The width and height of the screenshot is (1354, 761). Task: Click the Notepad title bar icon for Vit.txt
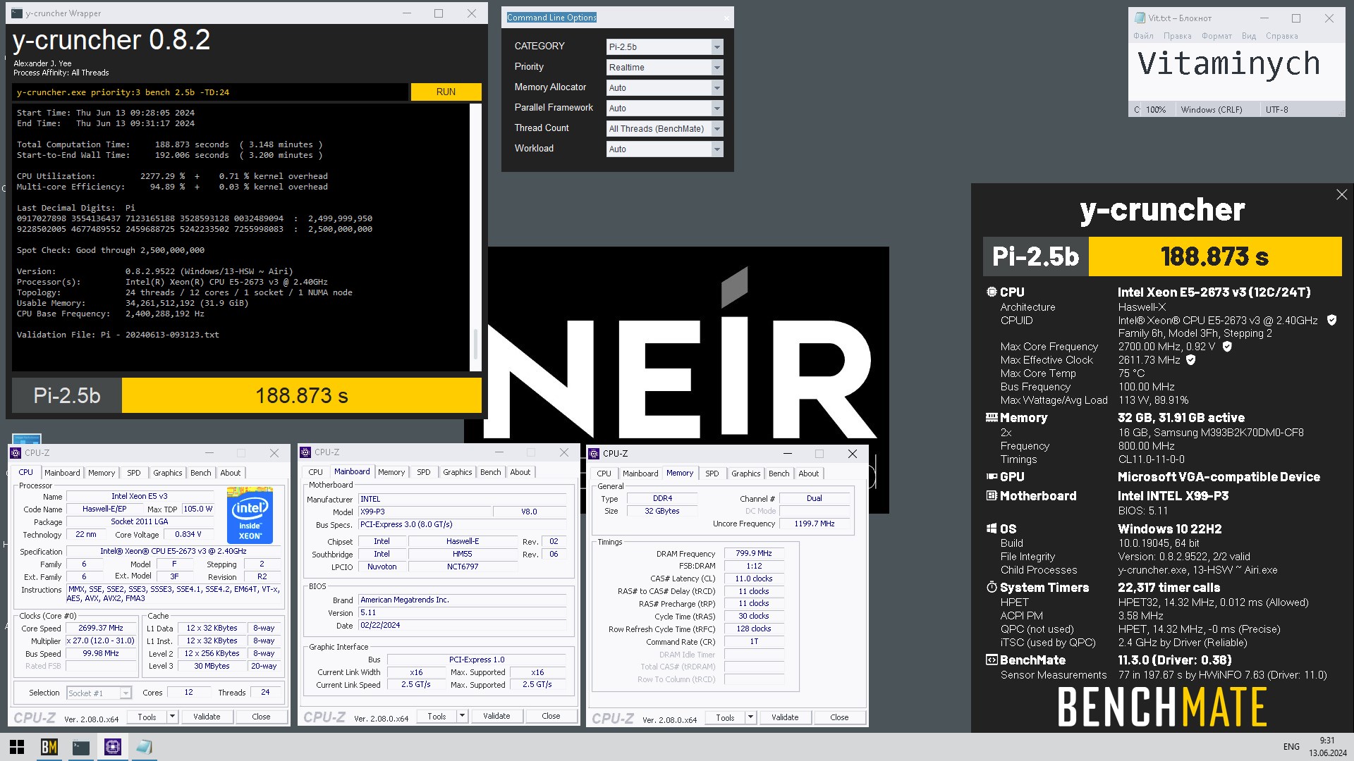(1140, 18)
